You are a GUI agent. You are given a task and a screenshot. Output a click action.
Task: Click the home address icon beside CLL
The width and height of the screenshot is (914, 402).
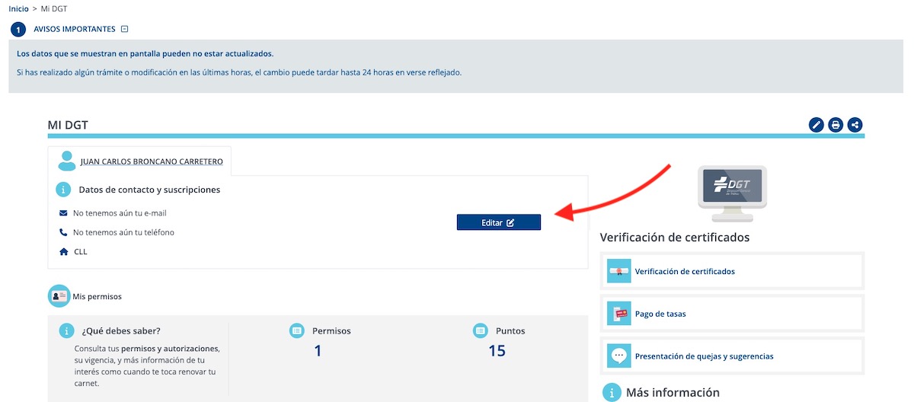[63, 251]
